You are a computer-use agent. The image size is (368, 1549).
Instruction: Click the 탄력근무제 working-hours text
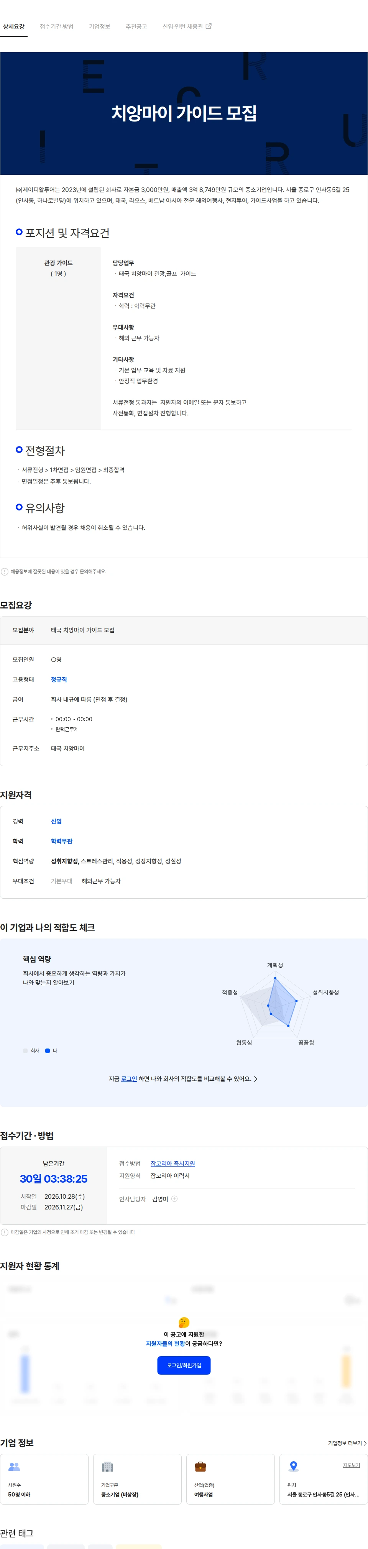67,729
